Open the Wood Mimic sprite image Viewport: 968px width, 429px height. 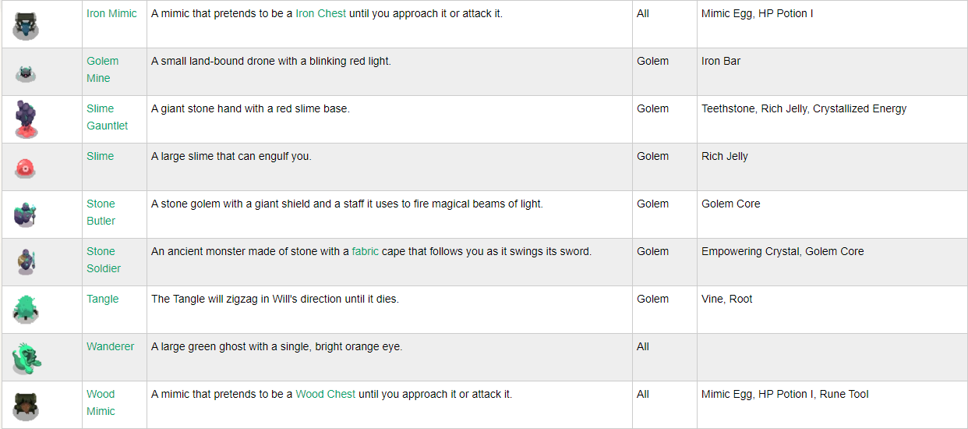pyautogui.click(x=26, y=406)
